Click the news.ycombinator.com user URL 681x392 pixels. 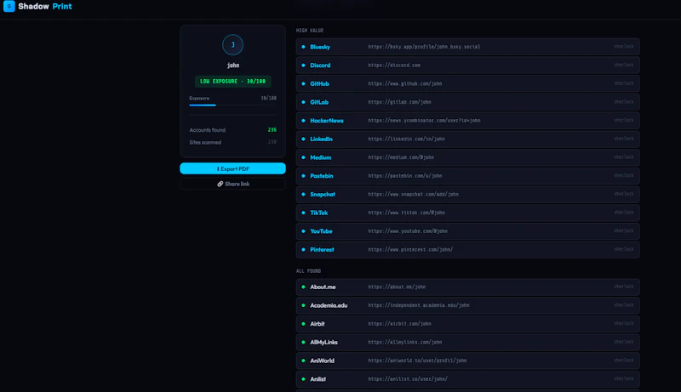424,121
